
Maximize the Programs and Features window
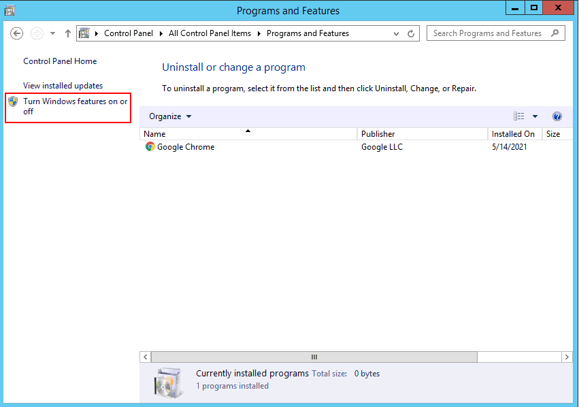(x=534, y=7)
